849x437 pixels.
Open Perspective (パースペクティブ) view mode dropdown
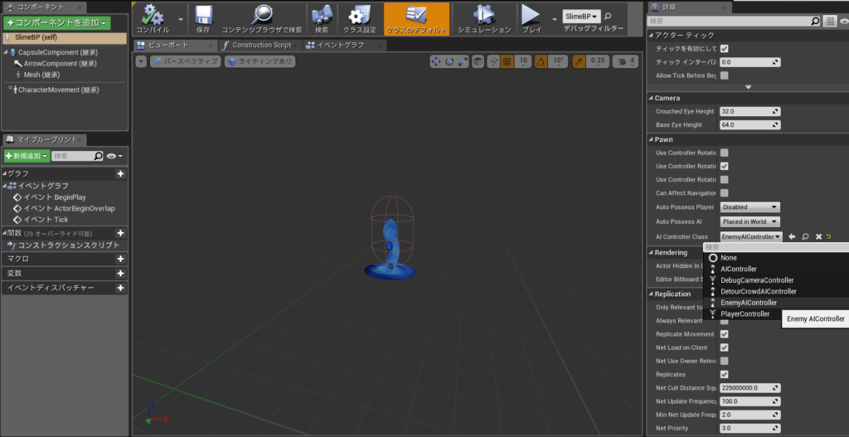coord(185,61)
